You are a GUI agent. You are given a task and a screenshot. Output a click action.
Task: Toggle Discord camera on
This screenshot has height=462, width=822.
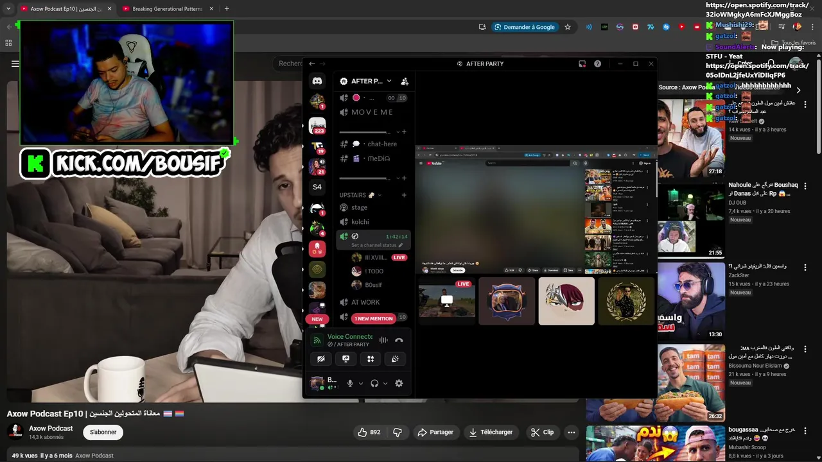320,359
